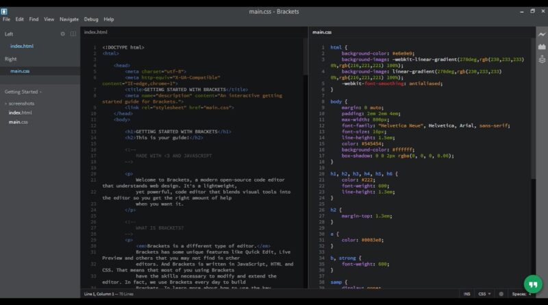Open the View menu
The width and height of the screenshot is (548, 305).
point(49,19)
